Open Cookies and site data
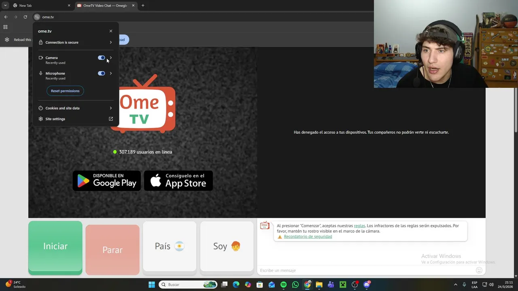 (75, 108)
